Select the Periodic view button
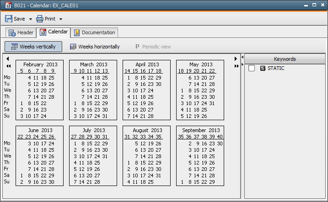328x202 pixels. 153,47
